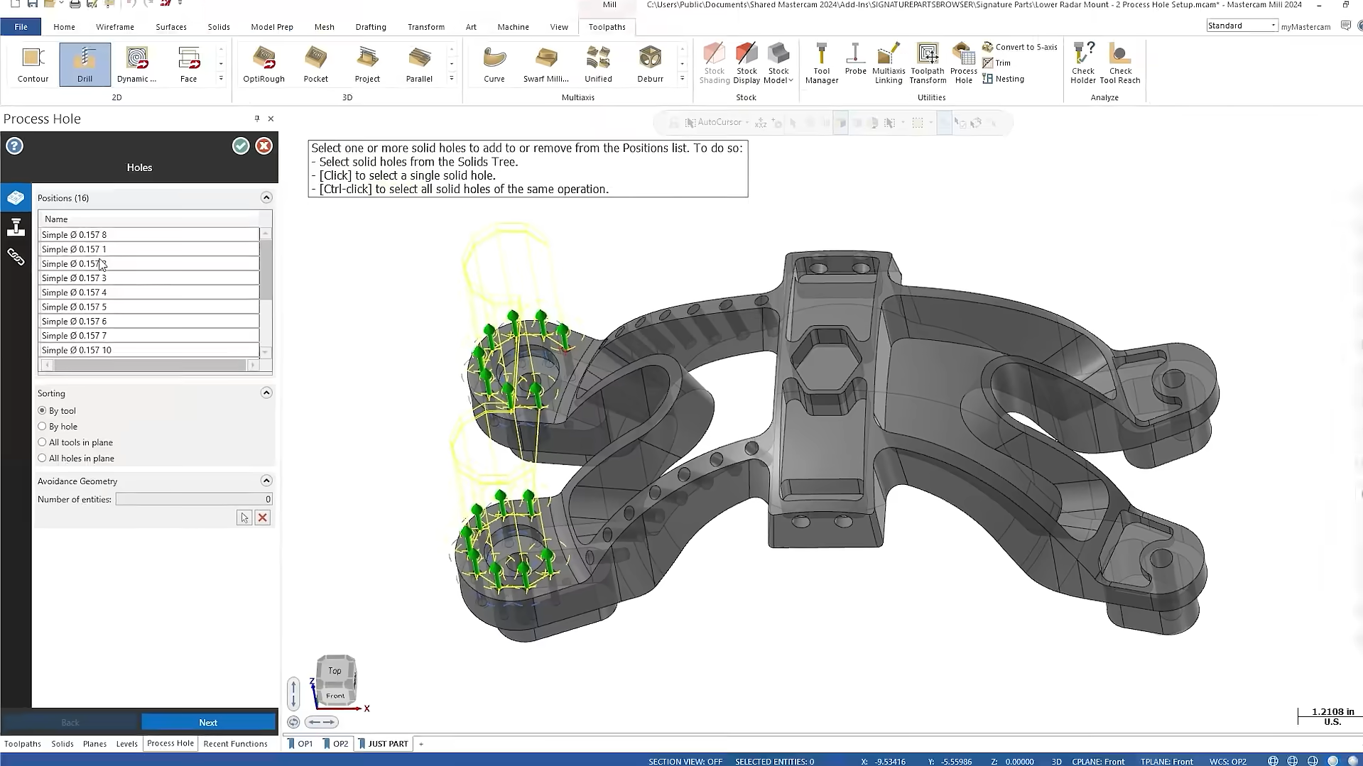Open the Model Prep ribbon tab
Viewport: 1363px width, 766px height.
[x=272, y=27]
